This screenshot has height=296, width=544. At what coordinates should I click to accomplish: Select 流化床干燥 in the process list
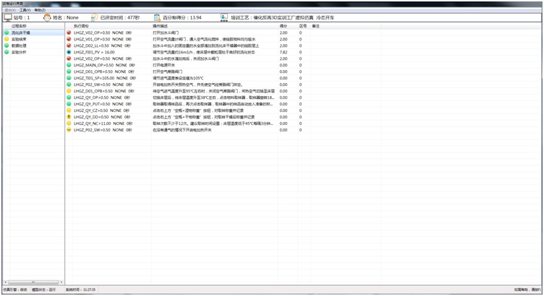coord(20,32)
